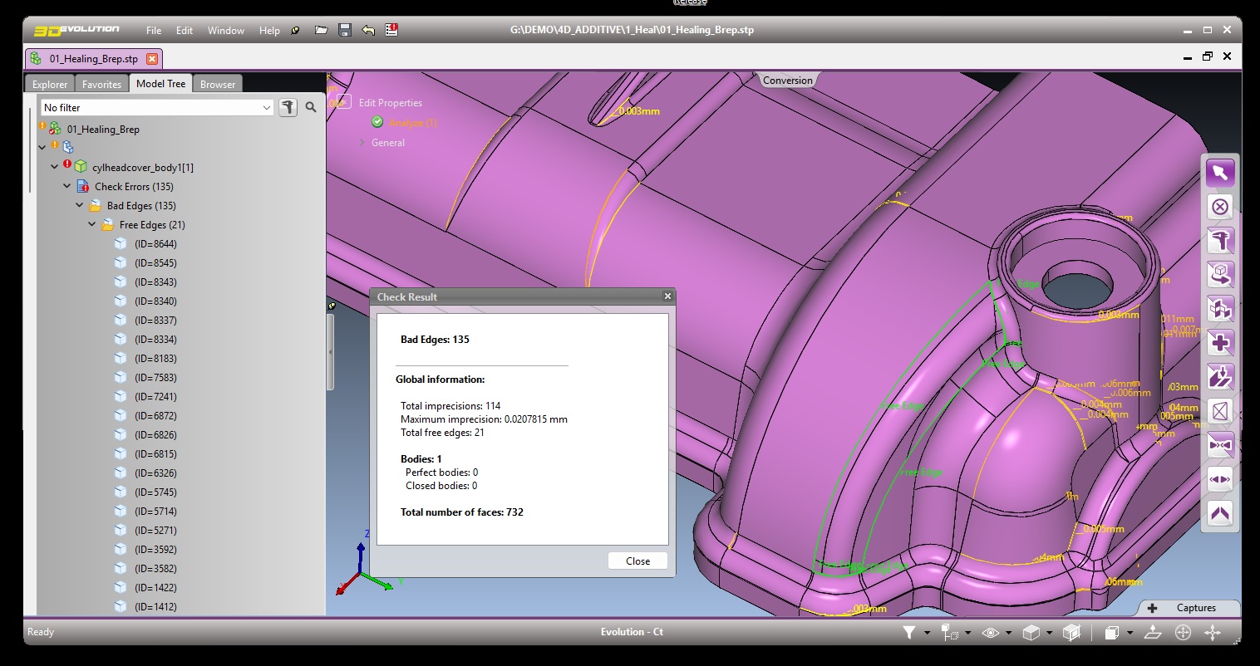Click the save icon in the toolbar
1260x666 pixels.
pos(344,30)
